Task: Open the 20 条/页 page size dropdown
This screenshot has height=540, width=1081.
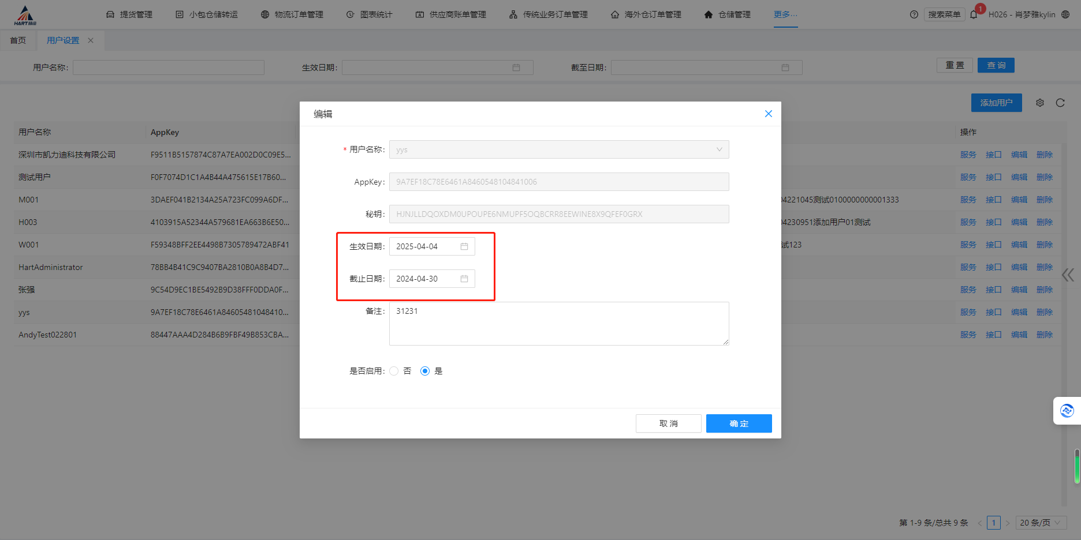Action: tap(1041, 523)
